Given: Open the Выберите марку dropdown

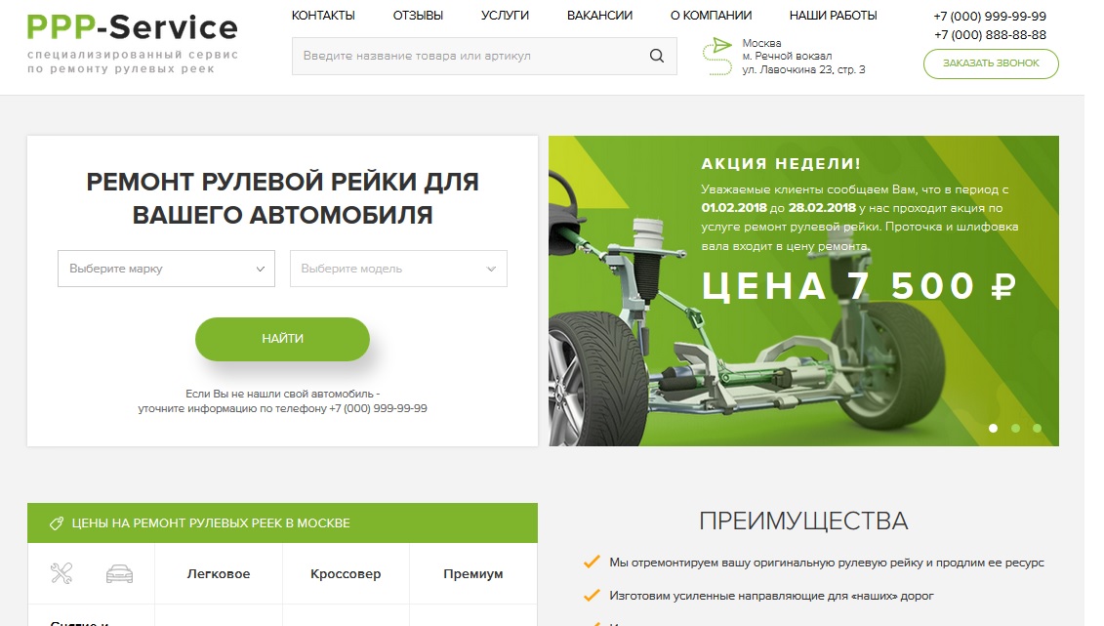Looking at the screenshot, I should point(166,269).
